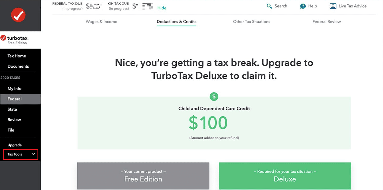Open the Other Tax Situations tab
The width and height of the screenshot is (383, 190).
tap(252, 21)
